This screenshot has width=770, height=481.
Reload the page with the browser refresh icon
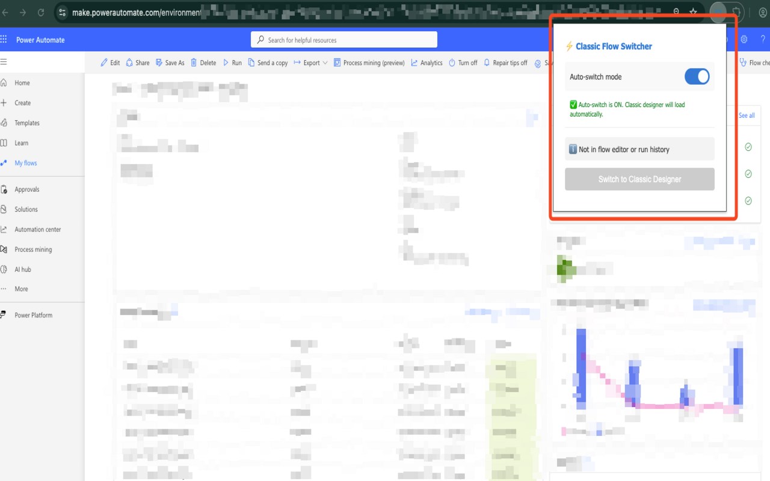pyautogui.click(x=41, y=12)
